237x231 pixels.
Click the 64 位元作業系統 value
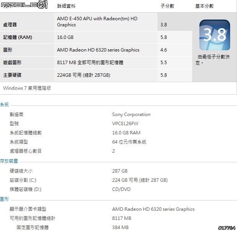point(129,142)
